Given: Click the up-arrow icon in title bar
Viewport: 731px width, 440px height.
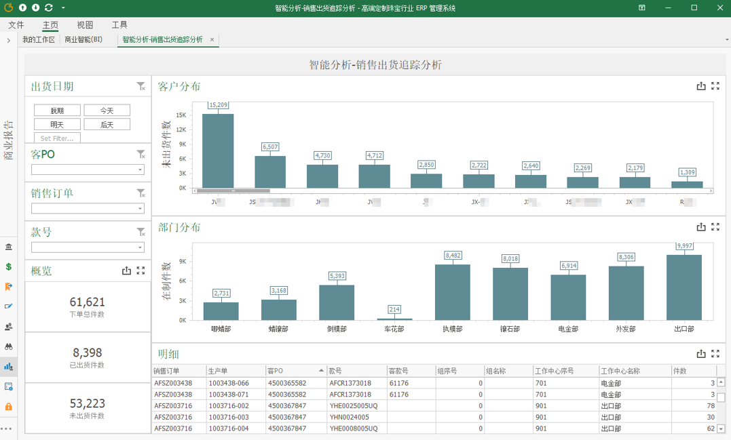Looking at the screenshot, I should [x=22, y=8].
